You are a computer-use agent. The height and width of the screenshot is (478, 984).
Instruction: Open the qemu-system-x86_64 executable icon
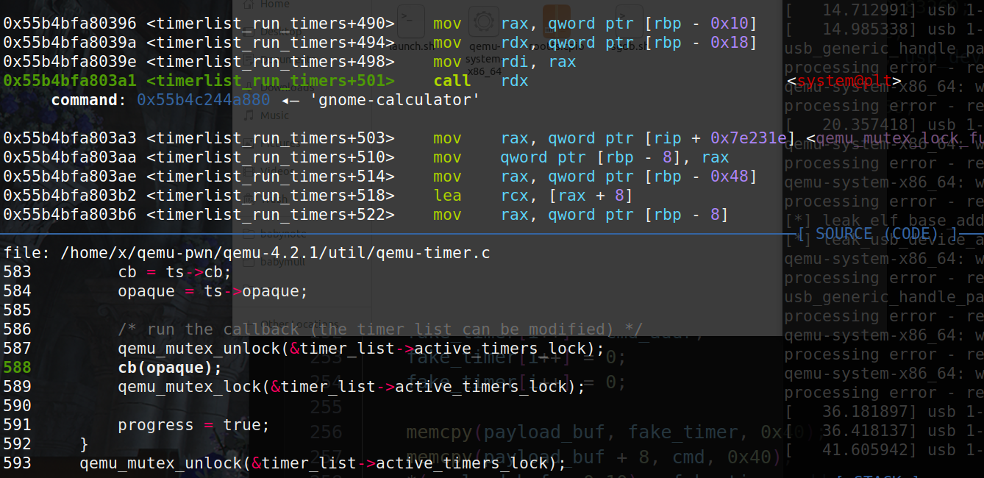(x=483, y=22)
